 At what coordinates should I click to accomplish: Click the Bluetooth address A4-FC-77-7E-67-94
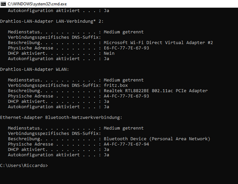click(x=126, y=144)
